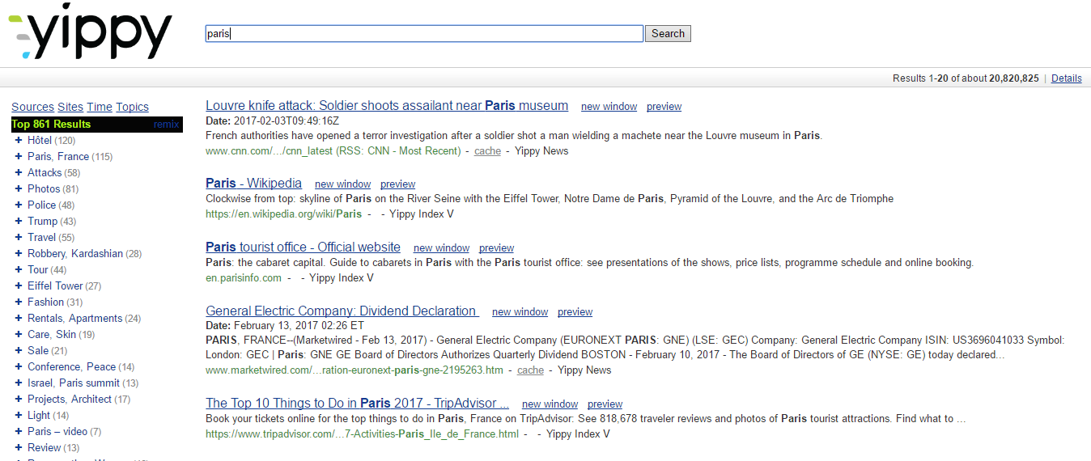Open Rentals, Apartments topic link
1091x461 pixels.
coord(75,319)
